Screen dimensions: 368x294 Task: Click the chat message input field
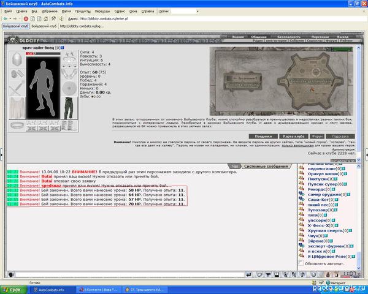tap(130, 274)
